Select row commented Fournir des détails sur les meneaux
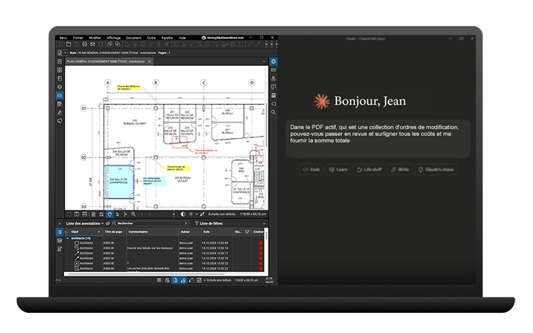 pos(163,248)
